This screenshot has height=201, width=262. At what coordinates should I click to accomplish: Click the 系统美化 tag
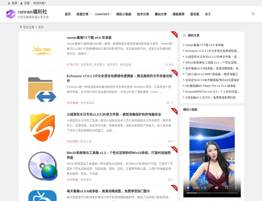86,180
